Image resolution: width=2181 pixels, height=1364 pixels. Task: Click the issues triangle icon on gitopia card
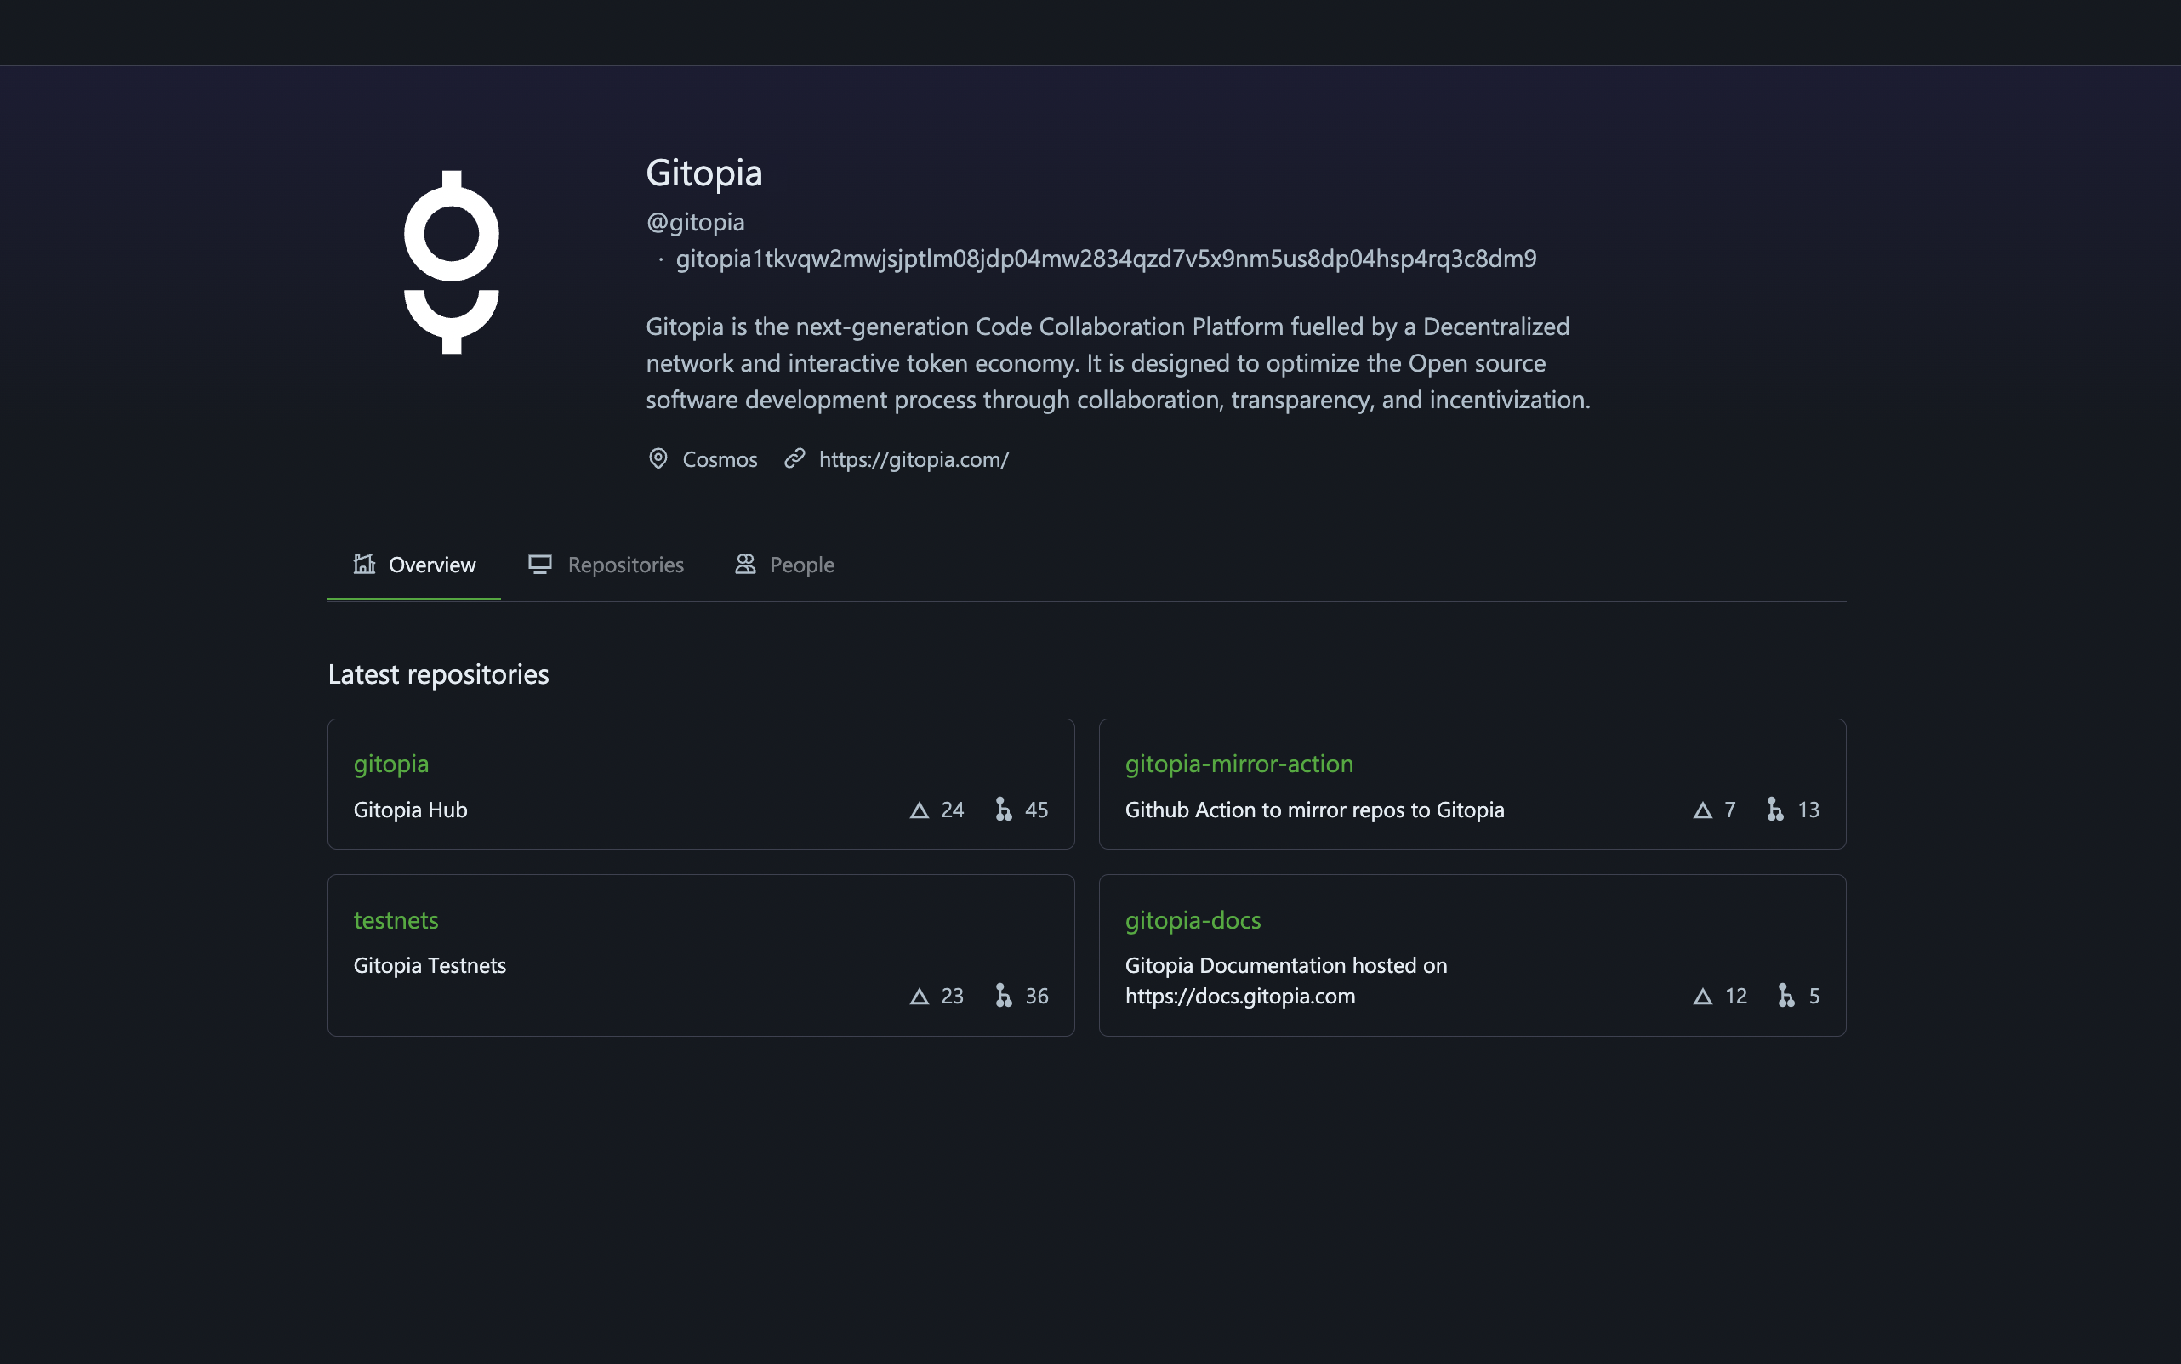[x=919, y=810]
